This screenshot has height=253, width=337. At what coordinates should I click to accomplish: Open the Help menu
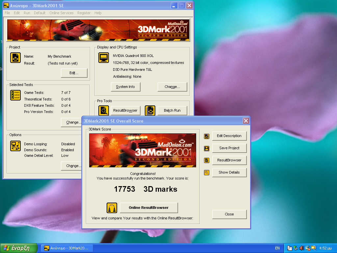98,13
